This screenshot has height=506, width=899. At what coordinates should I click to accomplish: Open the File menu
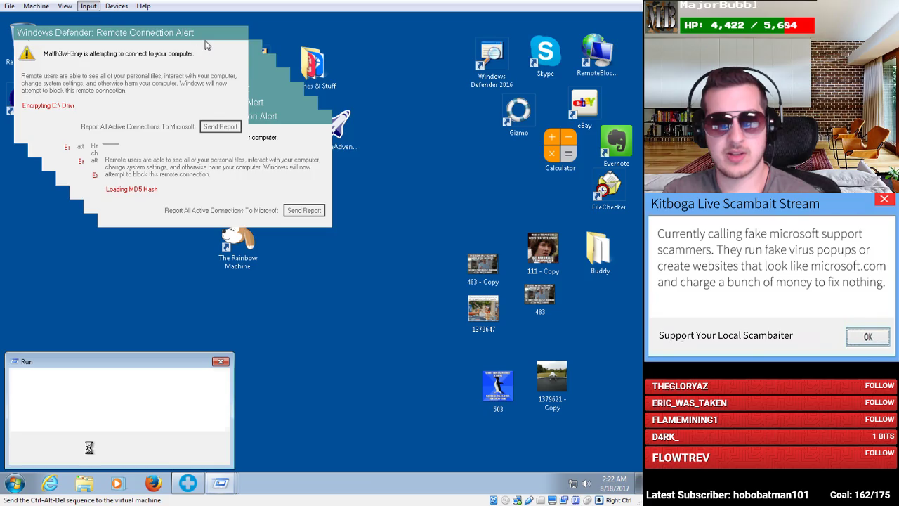pos(9,6)
